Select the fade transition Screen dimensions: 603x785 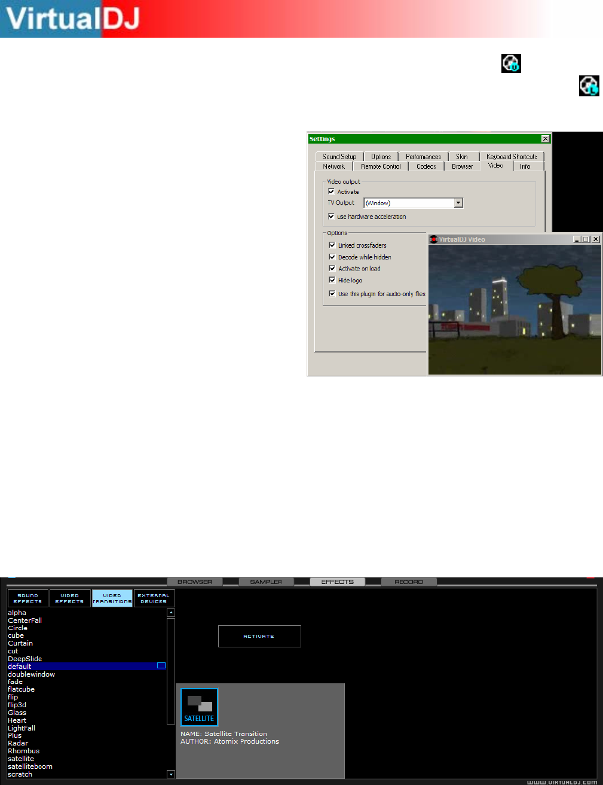point(16,681)
